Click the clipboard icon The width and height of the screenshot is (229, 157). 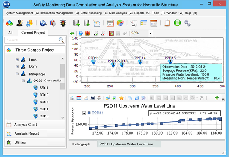click(x=167, y=23)
